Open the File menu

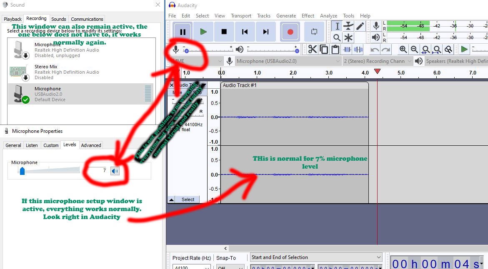coord(172,15)
